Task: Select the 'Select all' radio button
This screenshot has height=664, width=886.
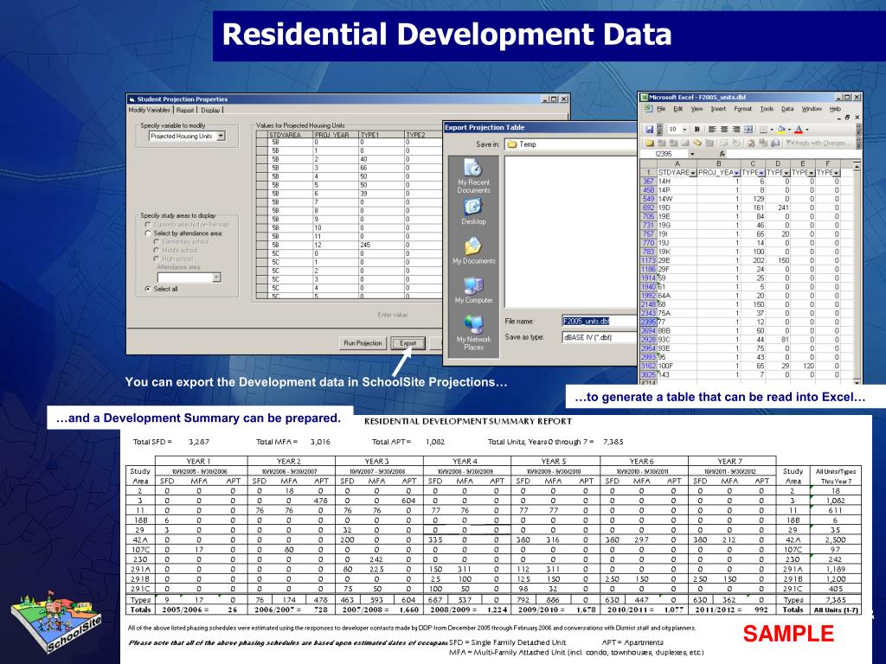Action: (x=148, y=289)
